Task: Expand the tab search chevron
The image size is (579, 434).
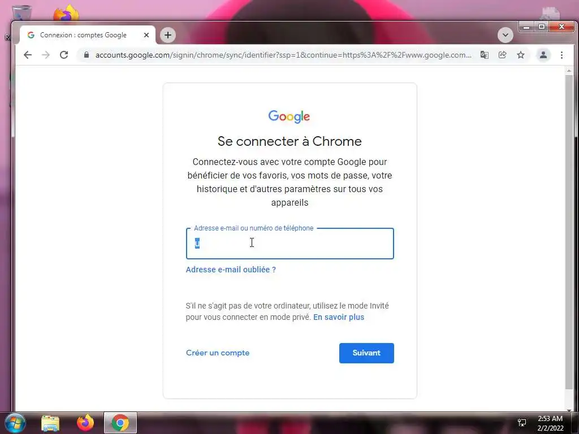Action: click(x=505, y=35)
